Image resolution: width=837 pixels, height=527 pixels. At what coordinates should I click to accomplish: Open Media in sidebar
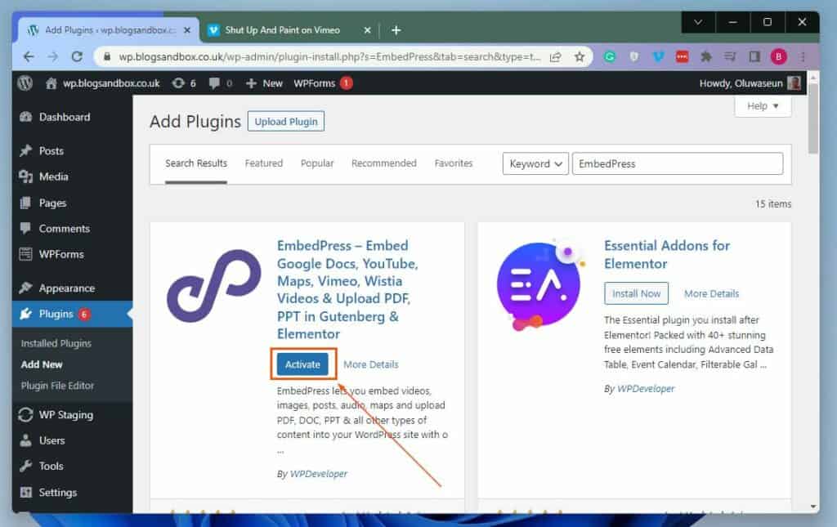pyautogui.click(x=53, y=176)
